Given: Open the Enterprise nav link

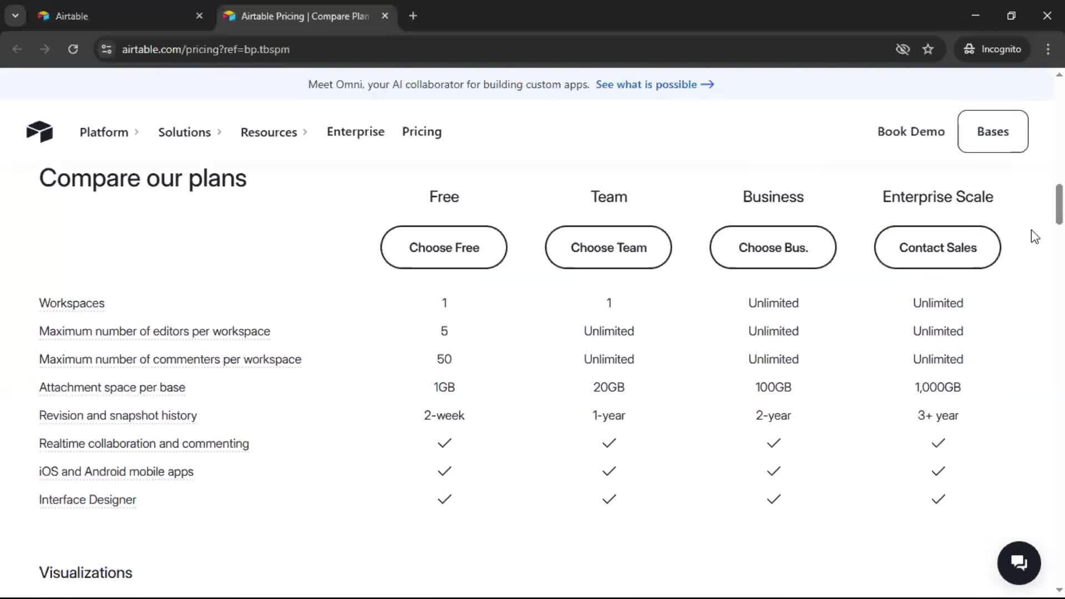Looking at the screenshot, I should pyautogui.click(x=356, y=131).
